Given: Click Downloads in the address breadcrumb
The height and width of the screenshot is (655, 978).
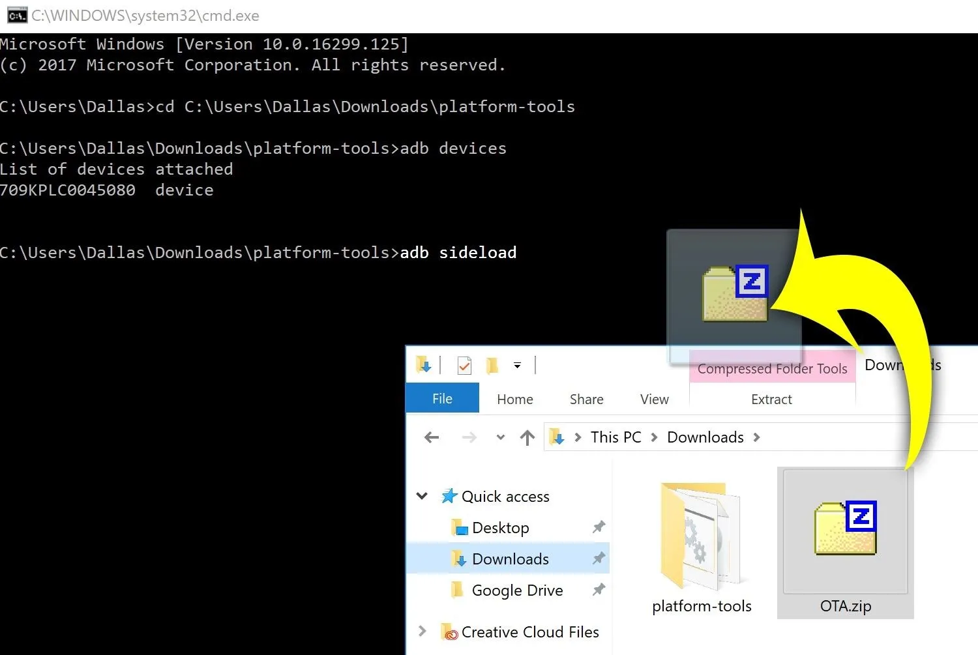Looking at the screenshot, I should coord(705,437).
